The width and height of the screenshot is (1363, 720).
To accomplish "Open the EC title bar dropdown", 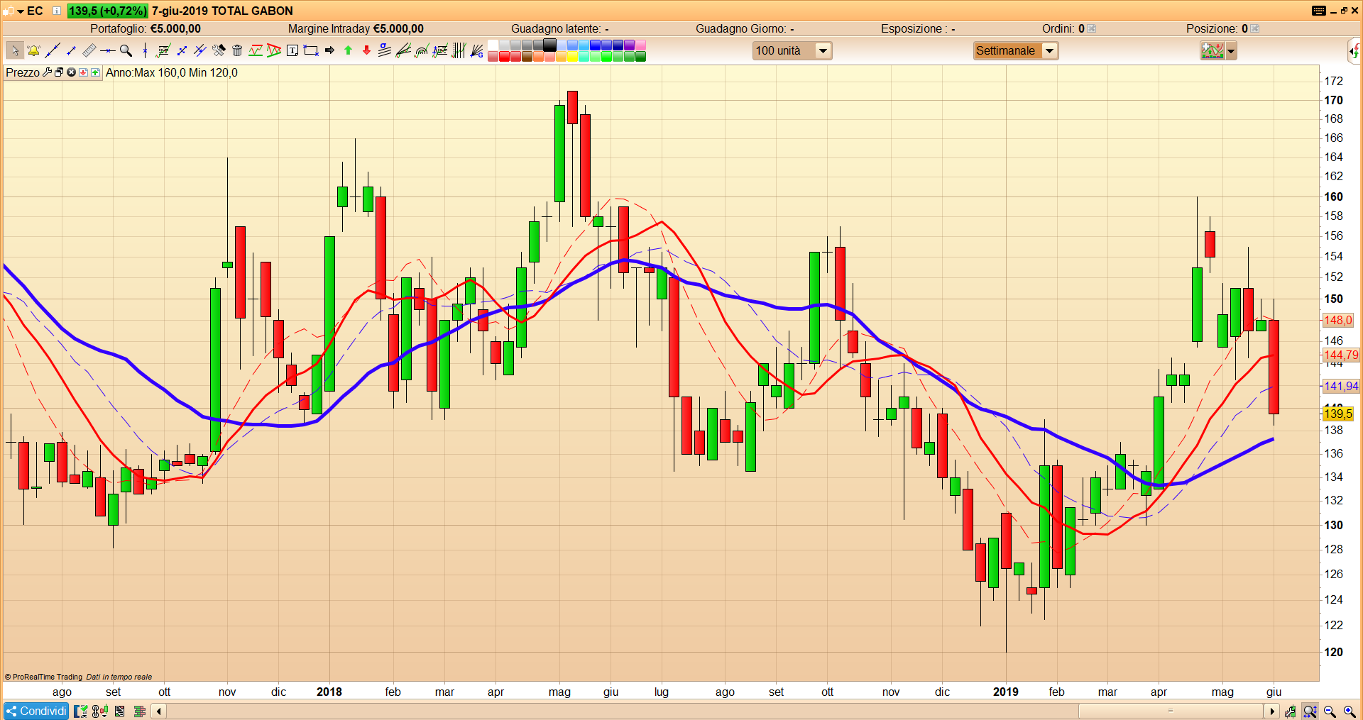I will tap(21, 11).
